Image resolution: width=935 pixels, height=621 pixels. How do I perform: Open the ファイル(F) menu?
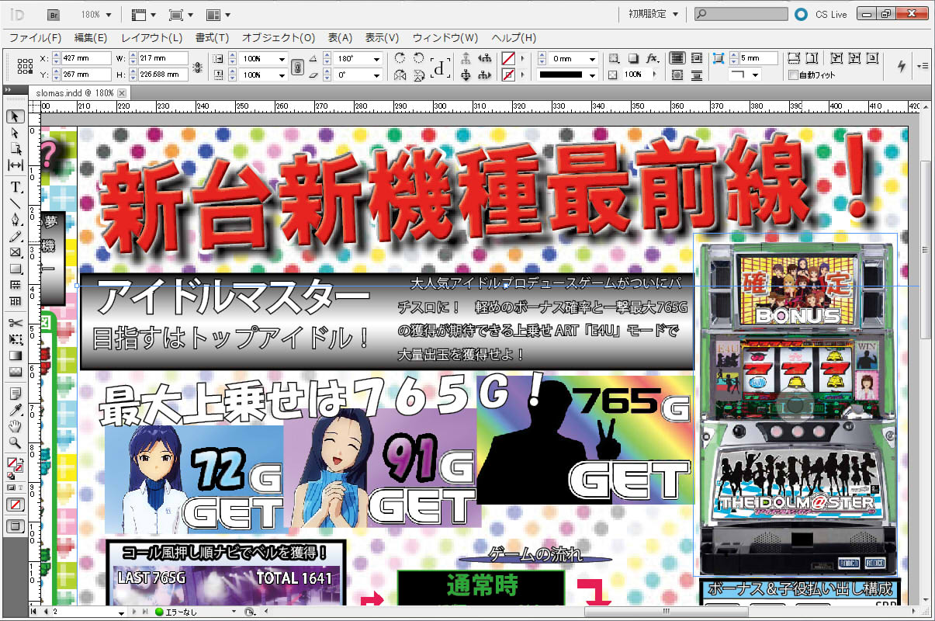35,37
